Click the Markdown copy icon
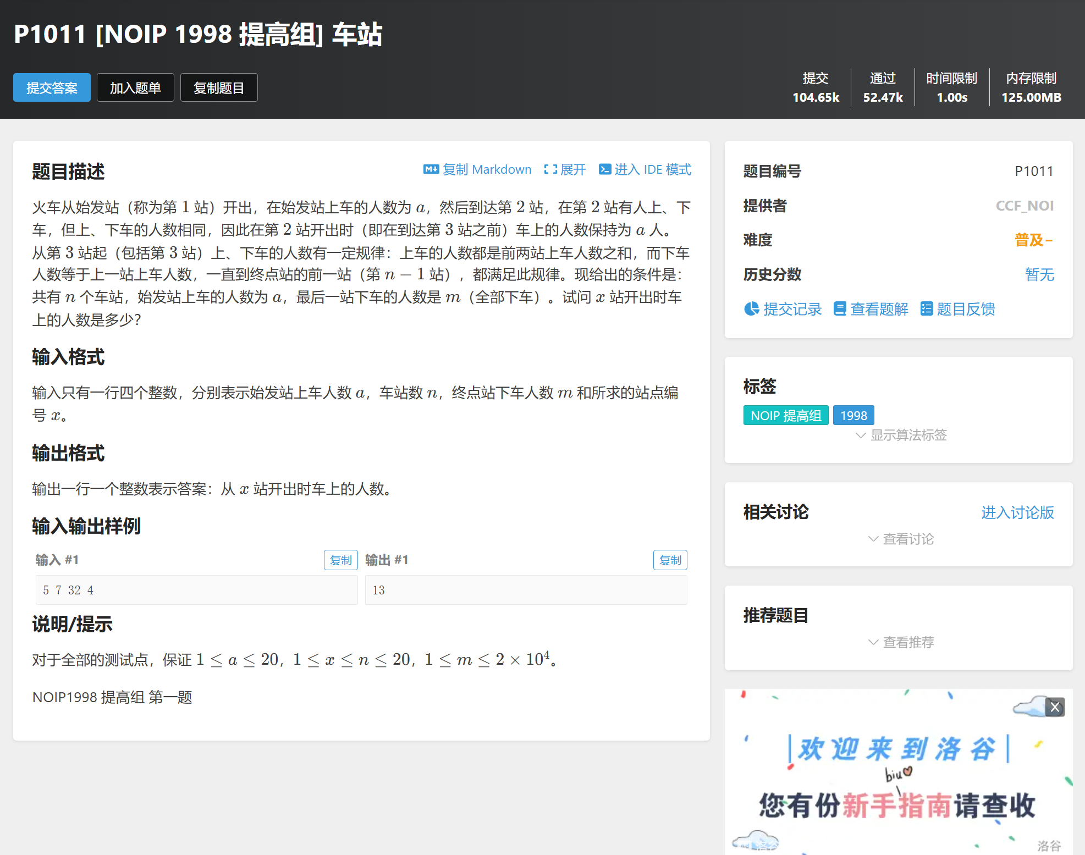The width and height of the screenshot is (1085, 855). [x=431, y=169]
